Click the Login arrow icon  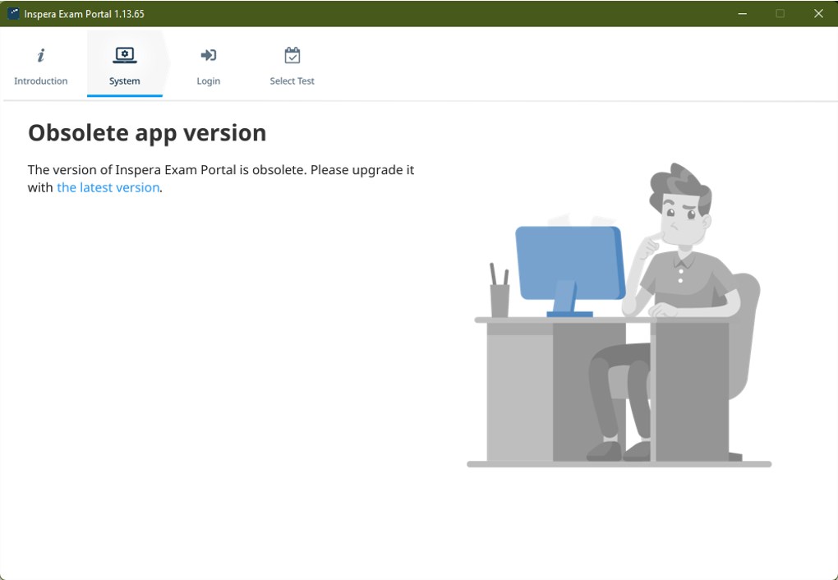(209, 55)
